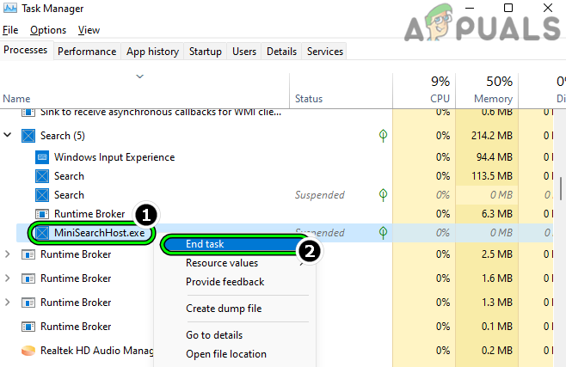Click the MiniSearchHost.exe process icon
Screen dimensions: 566x367
pyautogui.click(x=42, y=233)
